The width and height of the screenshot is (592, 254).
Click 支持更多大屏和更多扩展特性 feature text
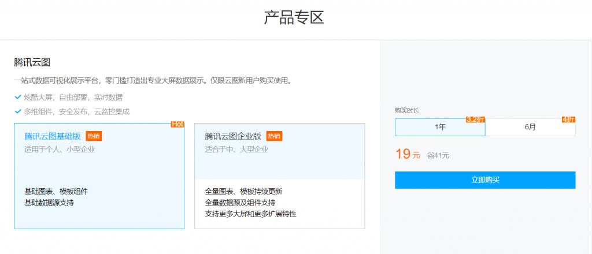coord(251,214)
